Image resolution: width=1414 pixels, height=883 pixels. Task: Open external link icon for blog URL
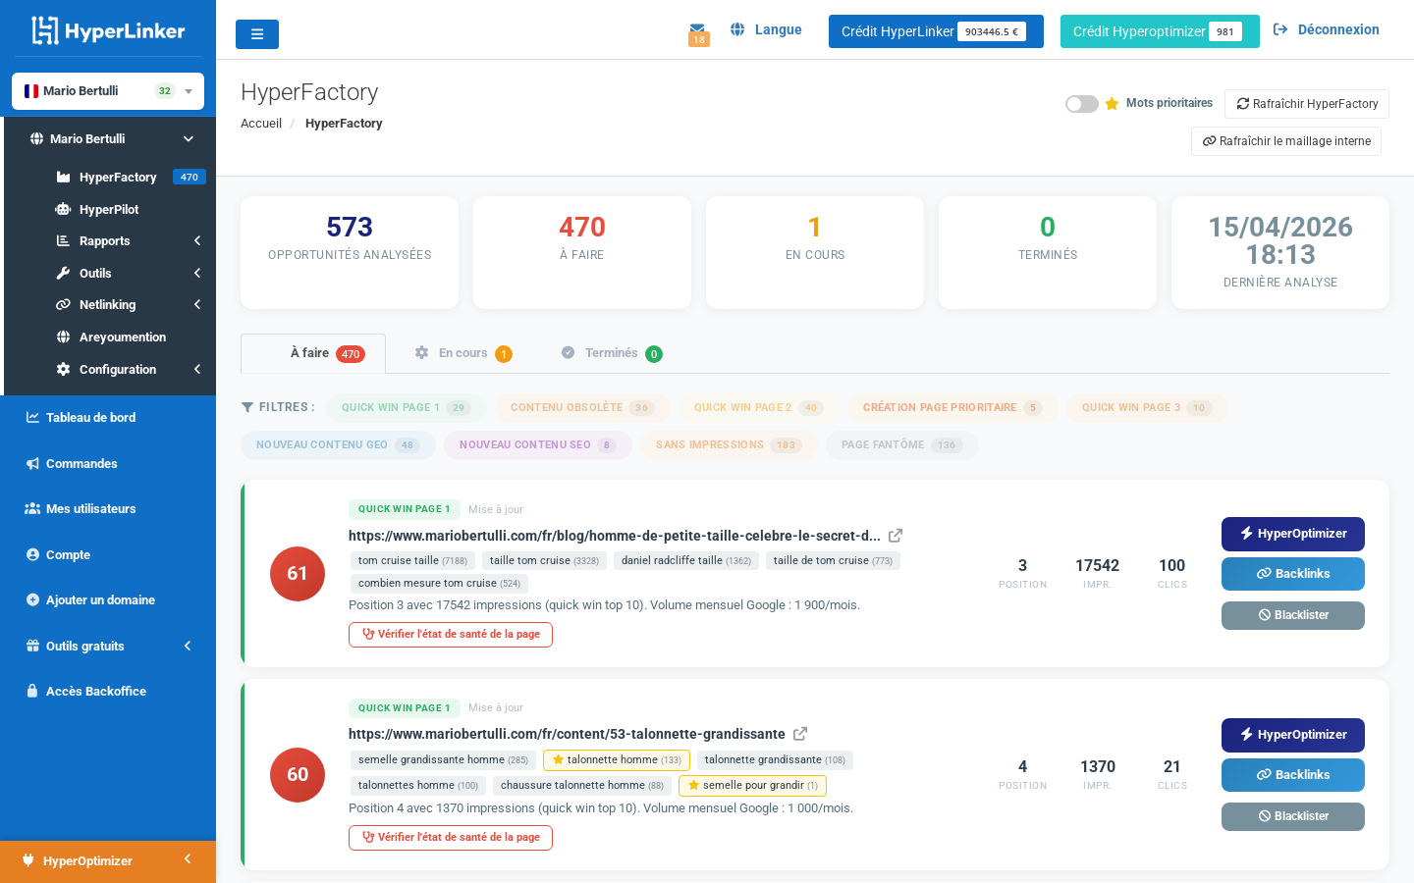tap(896, 536)
